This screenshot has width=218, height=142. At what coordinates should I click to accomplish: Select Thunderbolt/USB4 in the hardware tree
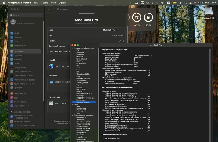click(83, 74)
